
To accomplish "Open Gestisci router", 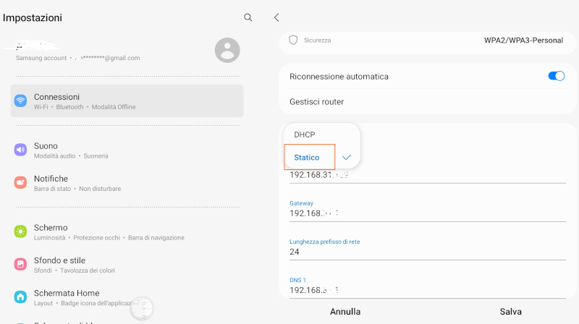I will 317,102.
